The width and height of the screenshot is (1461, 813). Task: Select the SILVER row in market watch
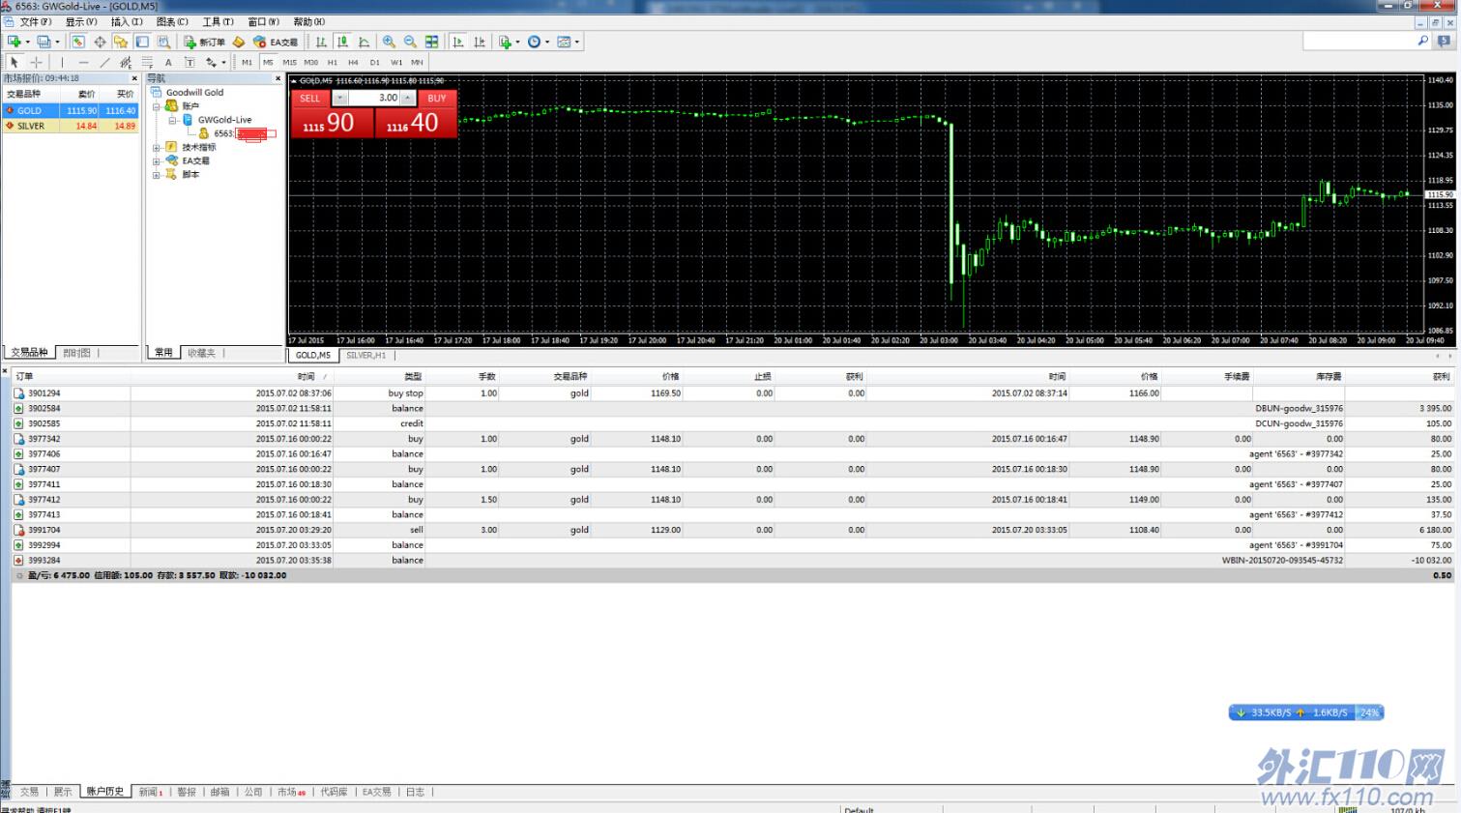click(71, 126)
